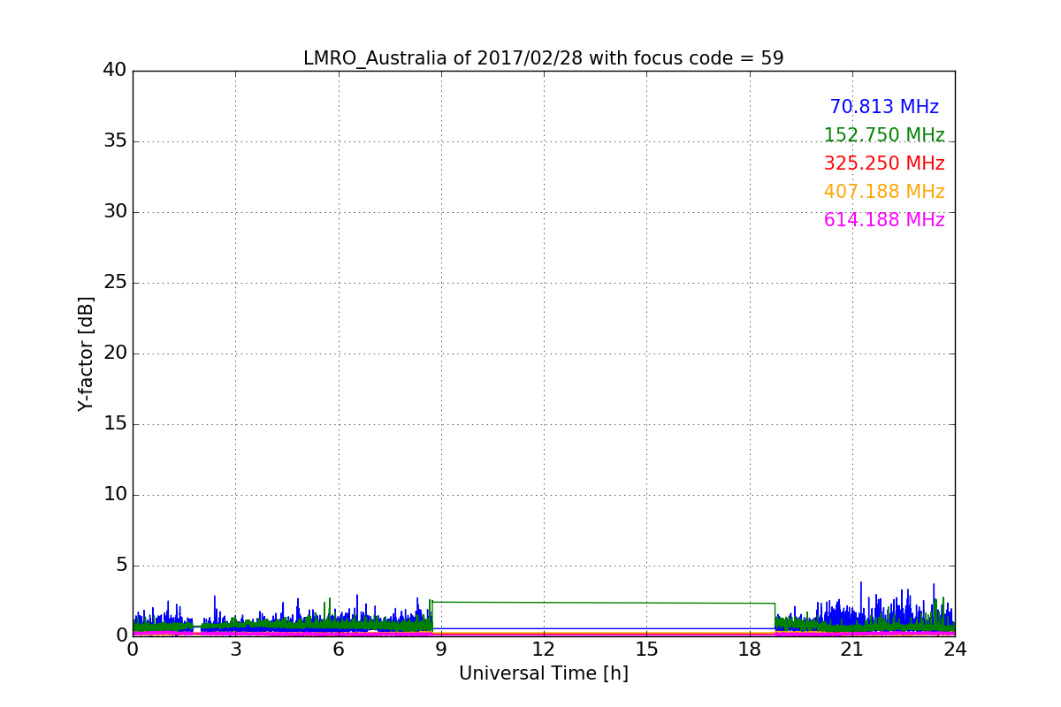The image size is (1061, 707).
Task: Select the 3 tick on the time axis
Action: pos(235,649)
